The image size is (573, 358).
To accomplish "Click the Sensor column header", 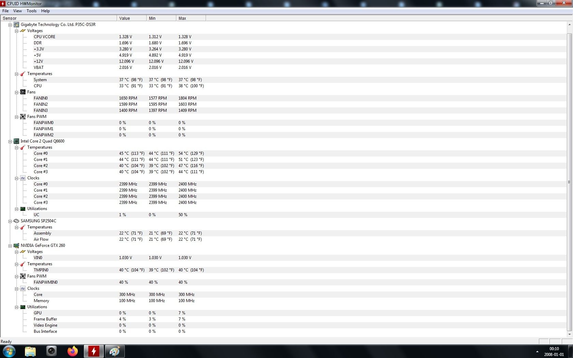I will [59, 18].
